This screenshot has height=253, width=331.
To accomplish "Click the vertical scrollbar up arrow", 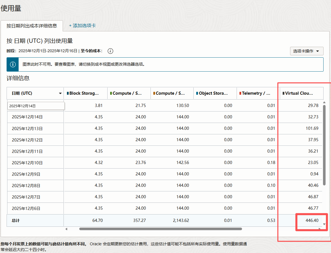I will click(324, 102).
